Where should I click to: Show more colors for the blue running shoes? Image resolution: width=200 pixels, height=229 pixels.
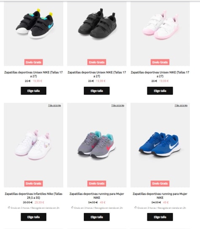(x=181, y=105)
